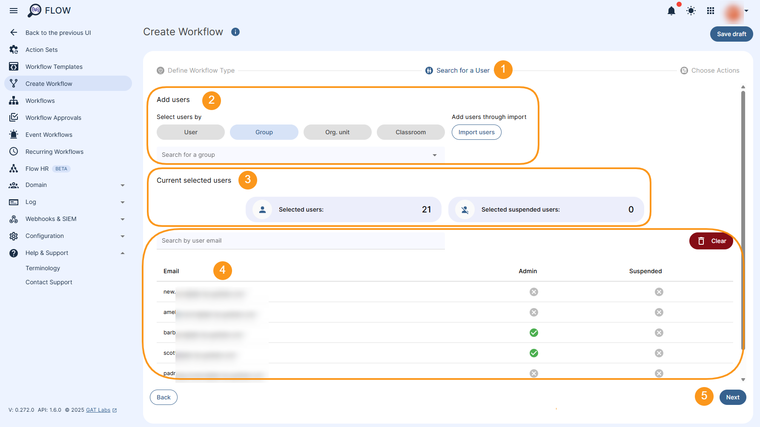
Task: Switch to the Choose Actions step
Action: [x=714, y=70]
